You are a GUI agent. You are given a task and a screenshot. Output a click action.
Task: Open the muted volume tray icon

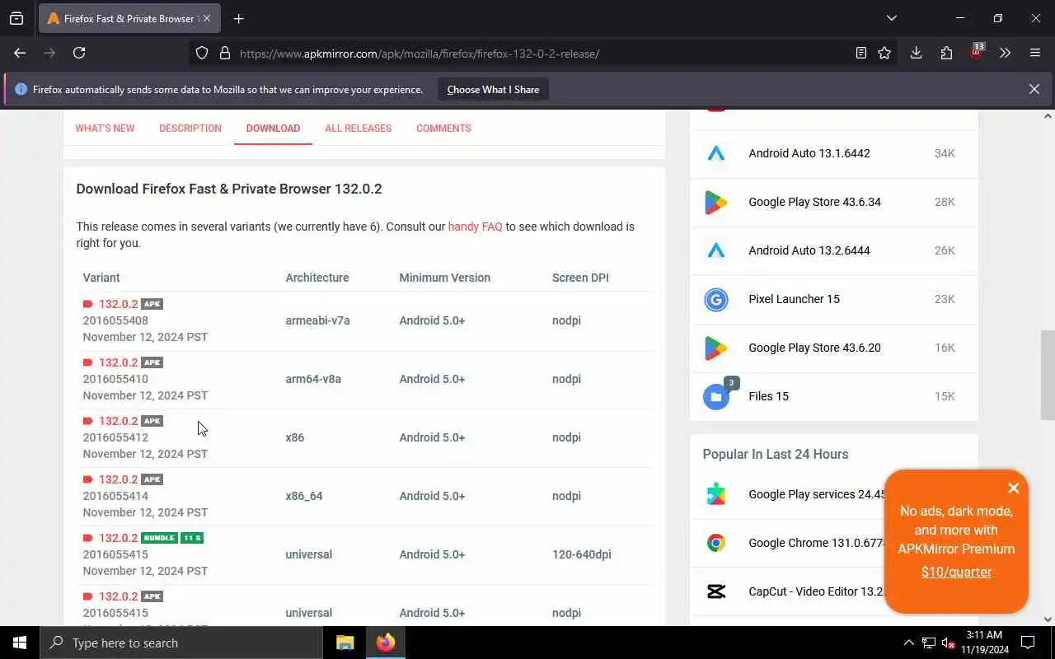point(949,643)
